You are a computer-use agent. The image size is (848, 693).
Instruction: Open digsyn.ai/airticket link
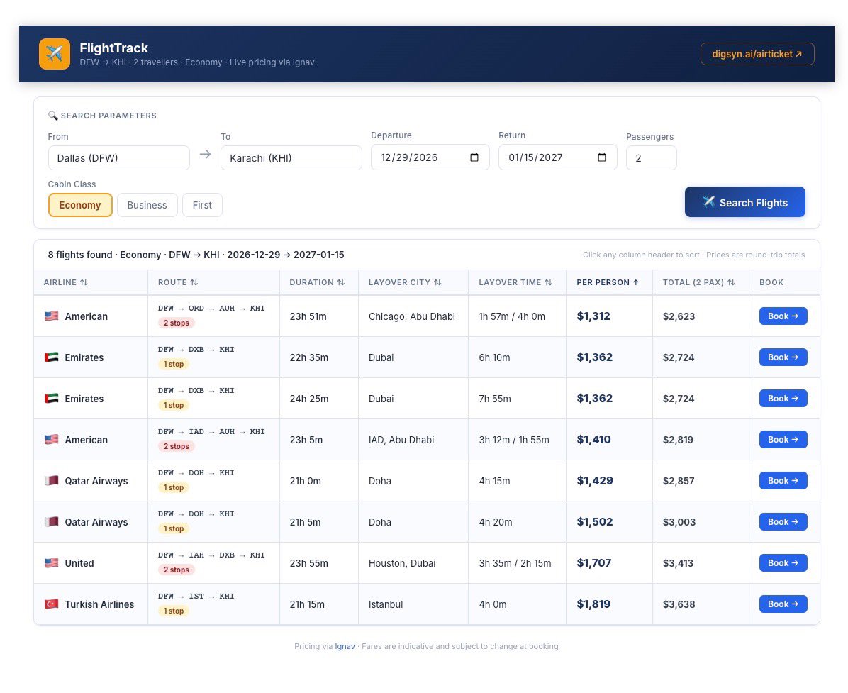click(757, 54)
